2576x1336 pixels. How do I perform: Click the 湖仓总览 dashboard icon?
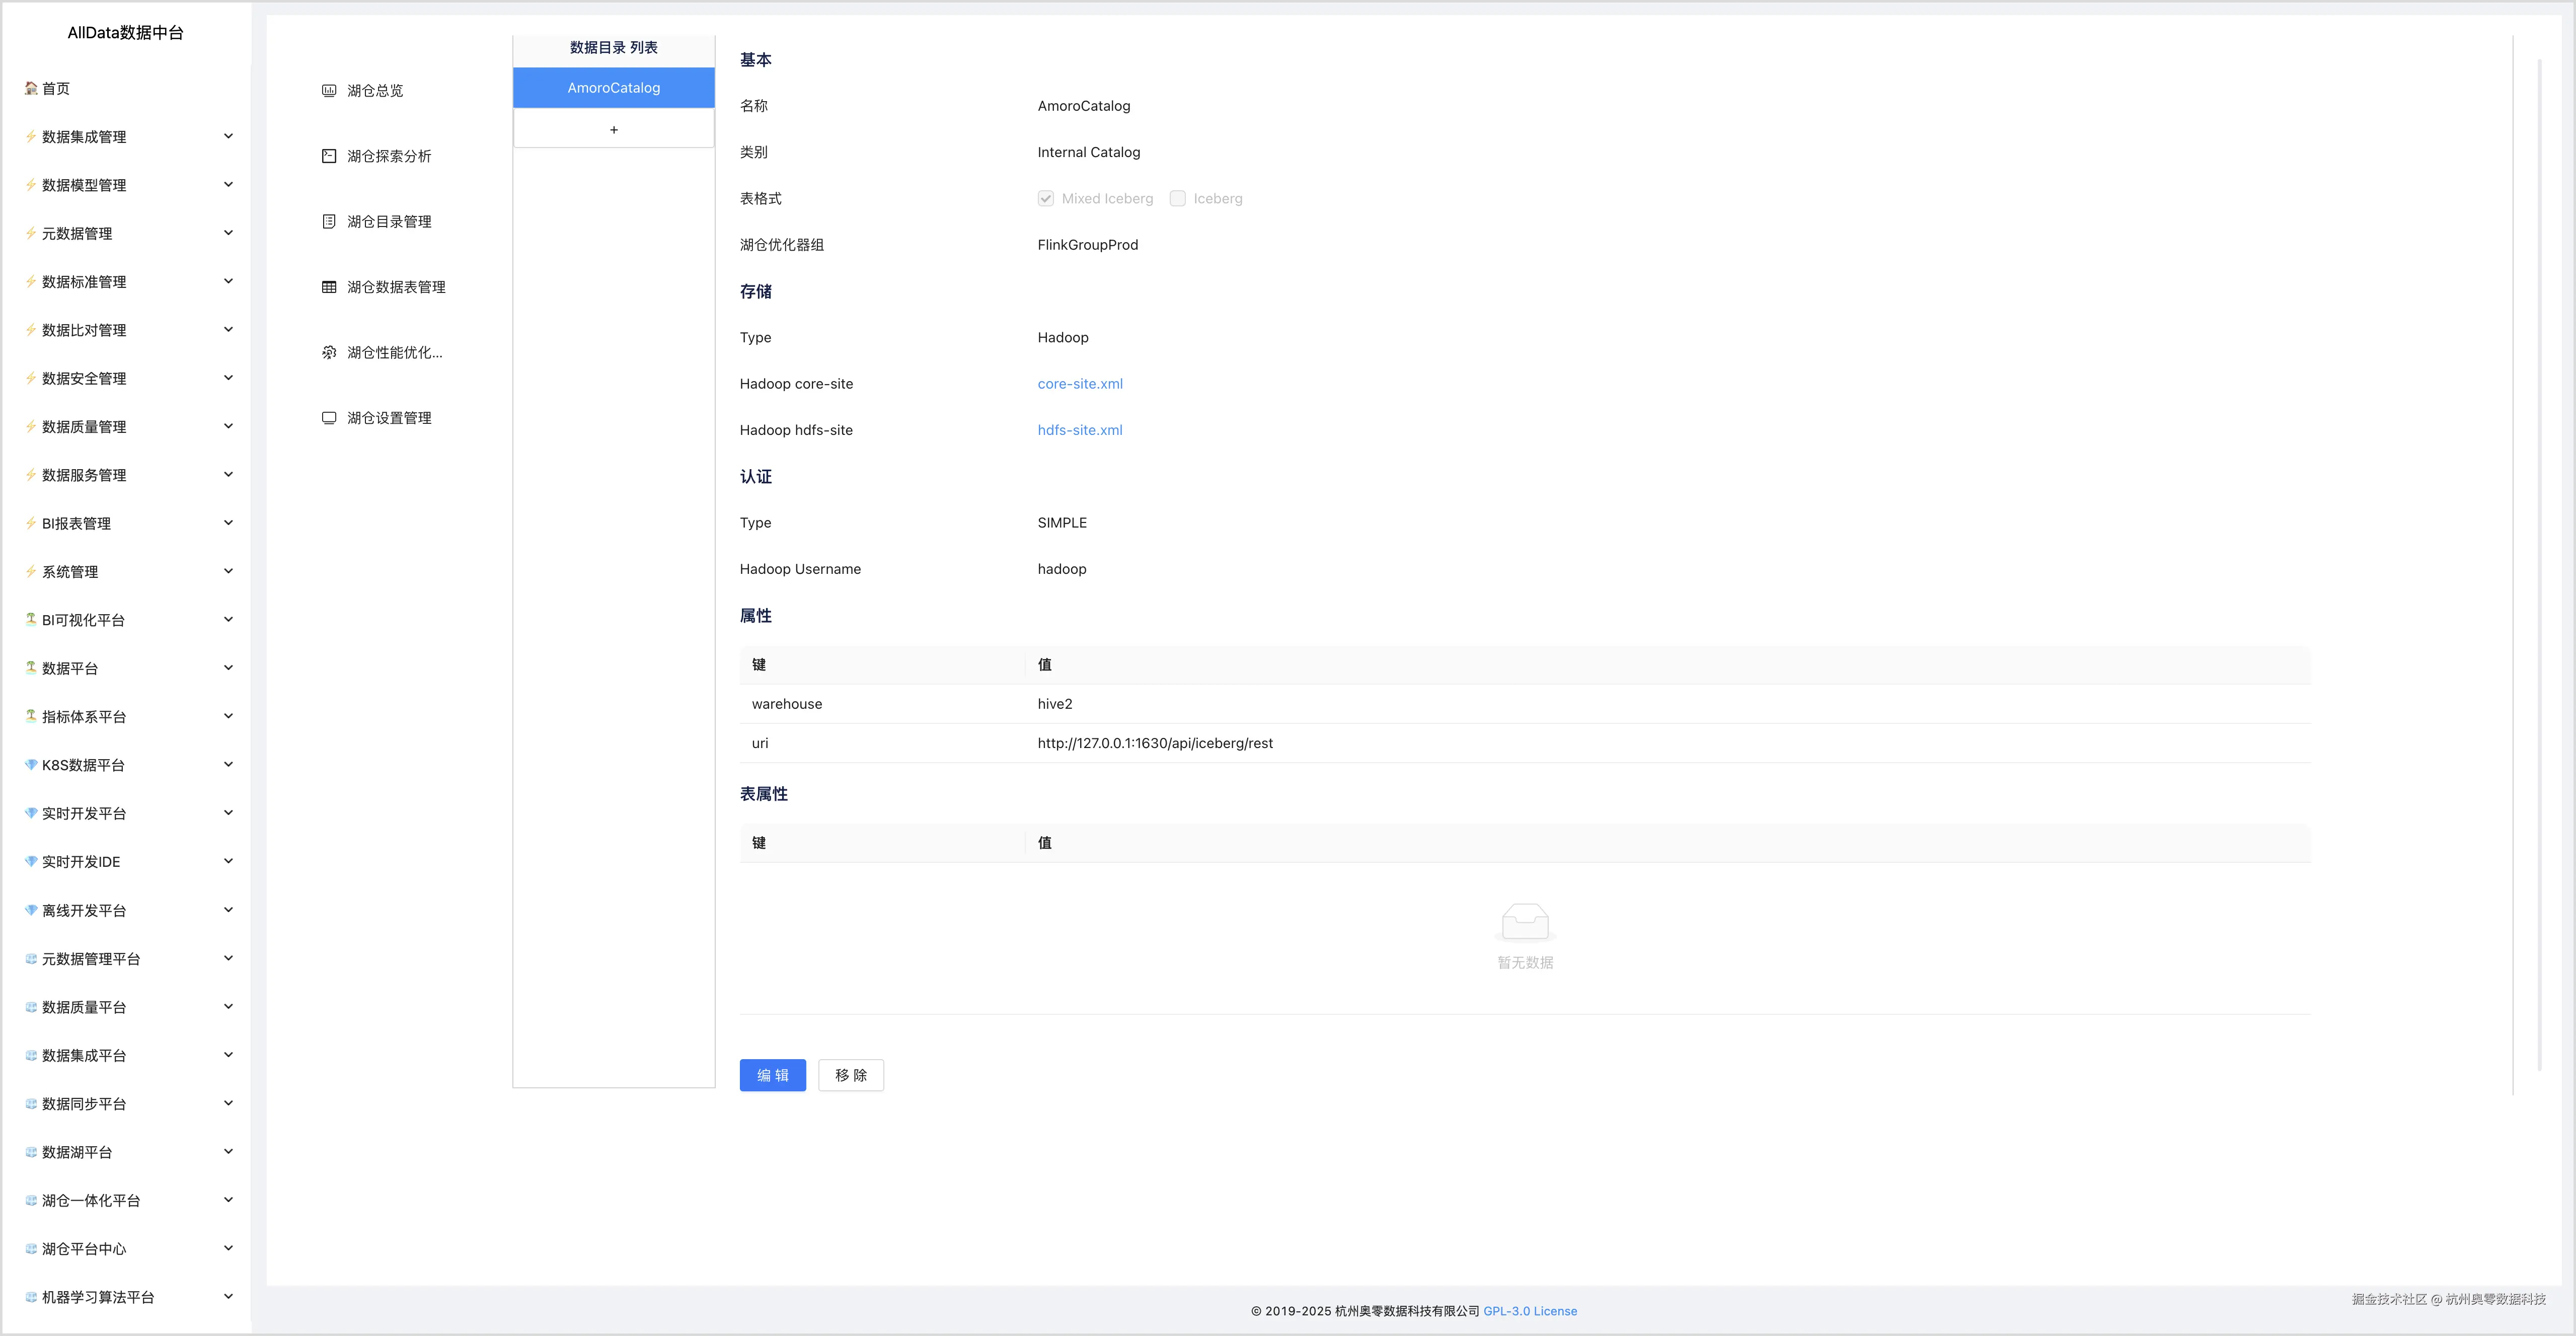(329, 91)
